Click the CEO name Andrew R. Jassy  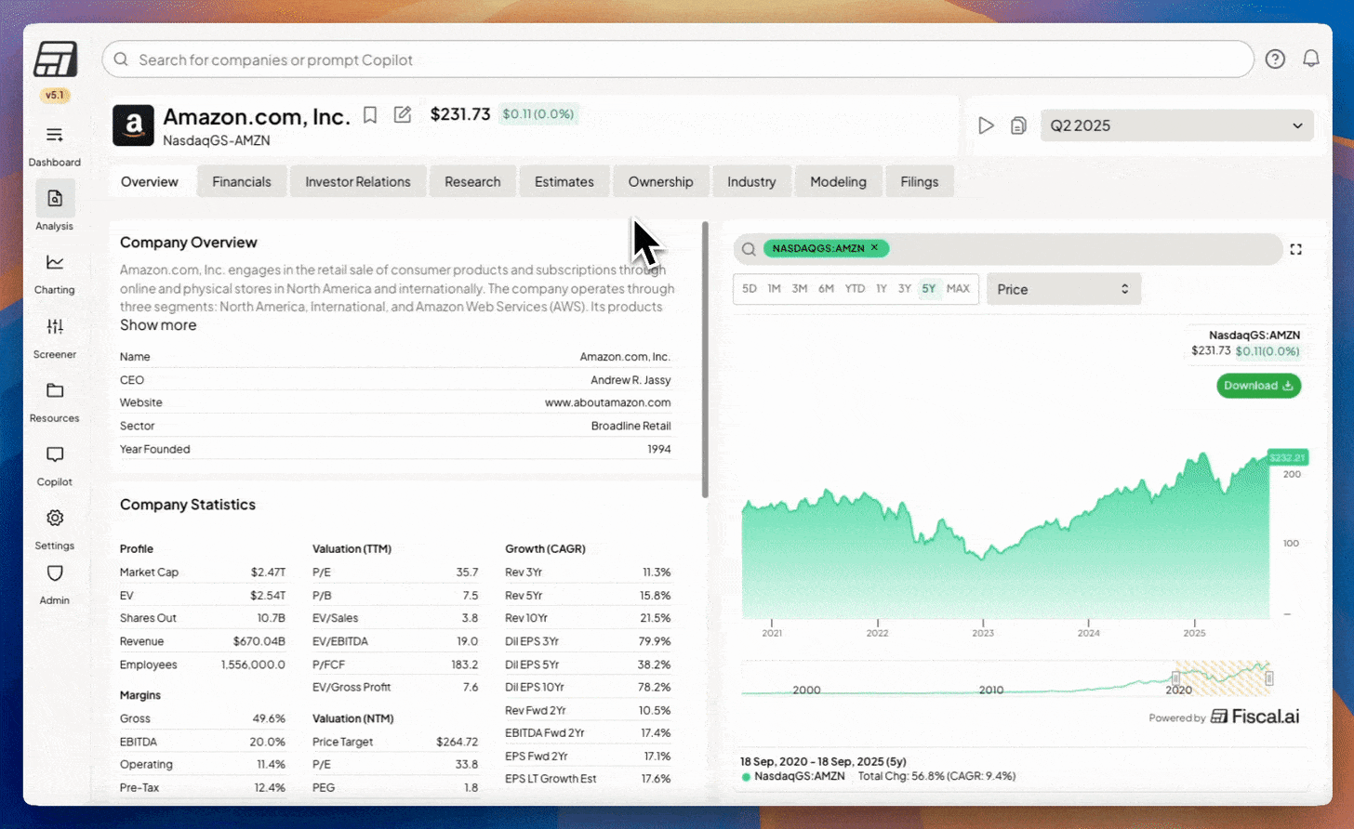(x=631, y=380)
